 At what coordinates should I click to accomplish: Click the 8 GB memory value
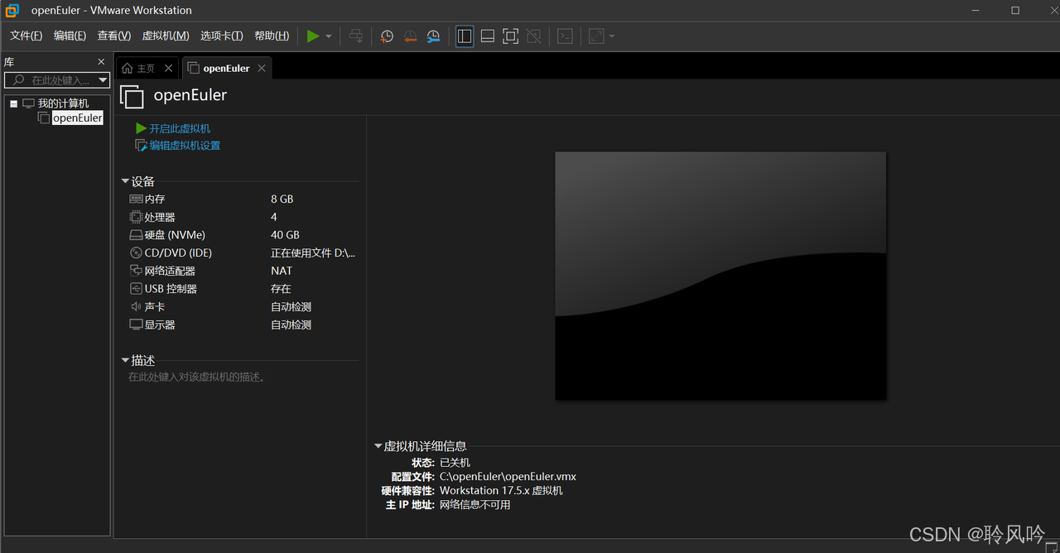pyautogui.click(x=282, y=200)
